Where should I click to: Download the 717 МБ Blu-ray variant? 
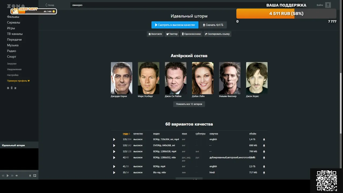[264, 173]
